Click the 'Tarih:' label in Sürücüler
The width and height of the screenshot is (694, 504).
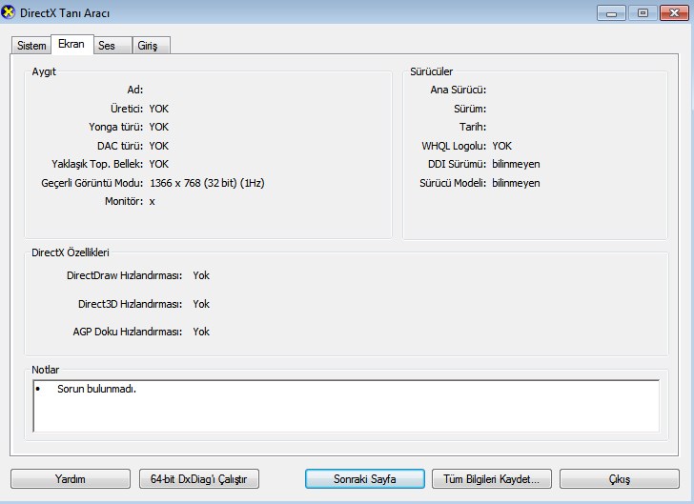click(x=473, y=127)
